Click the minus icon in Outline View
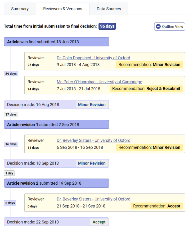The width and height of the screenshot is (189, 230). (x=158, y=27)
